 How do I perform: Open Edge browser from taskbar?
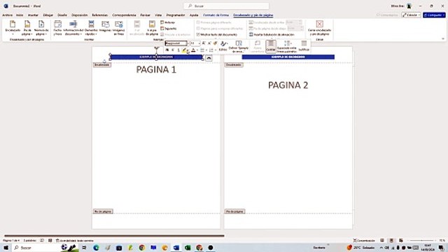[x=96, y=248]
